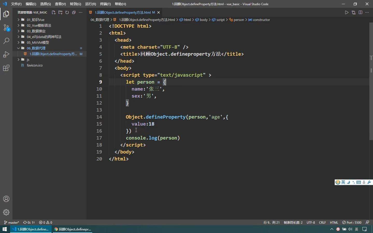Change language mode HTML
The width and height of the screenshot is (373, 233).
(334, 222)
